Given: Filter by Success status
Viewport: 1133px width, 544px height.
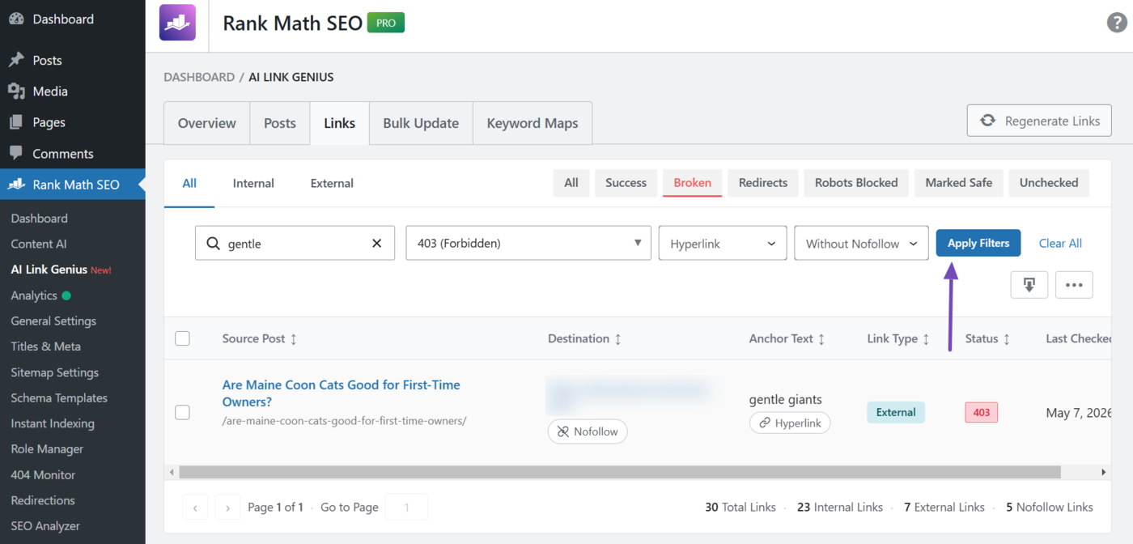Looking at the screenshot, I should [x=626, y=183].
